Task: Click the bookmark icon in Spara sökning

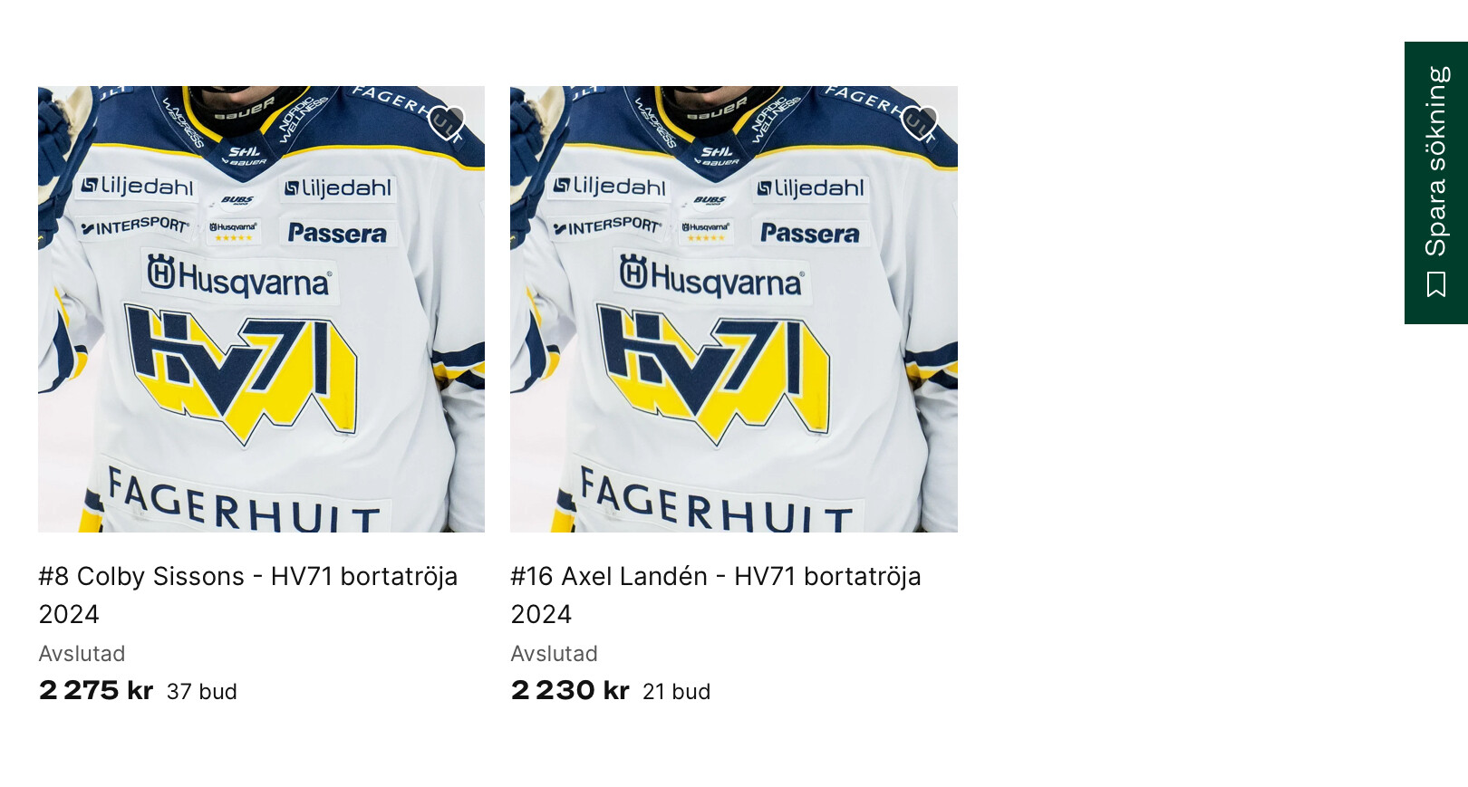Action: click(x=1436, y=284)
